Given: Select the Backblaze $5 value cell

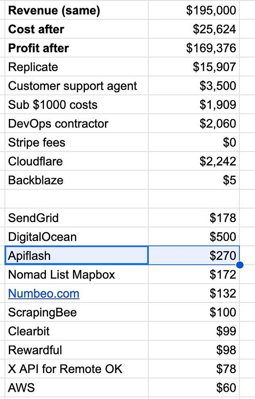Looking at the screenshot, I should coord(194,180).
